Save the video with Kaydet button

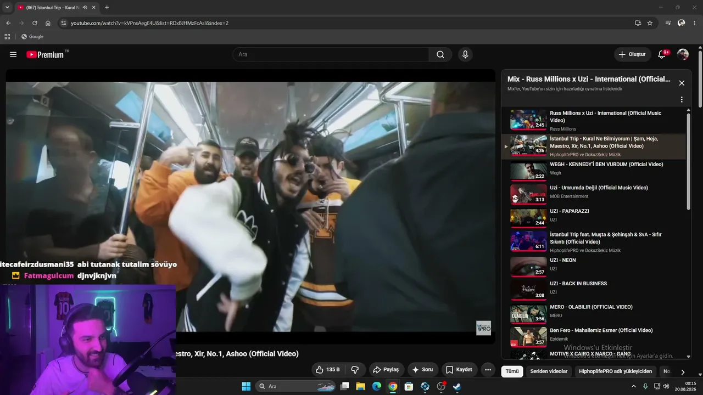[459, 370]
